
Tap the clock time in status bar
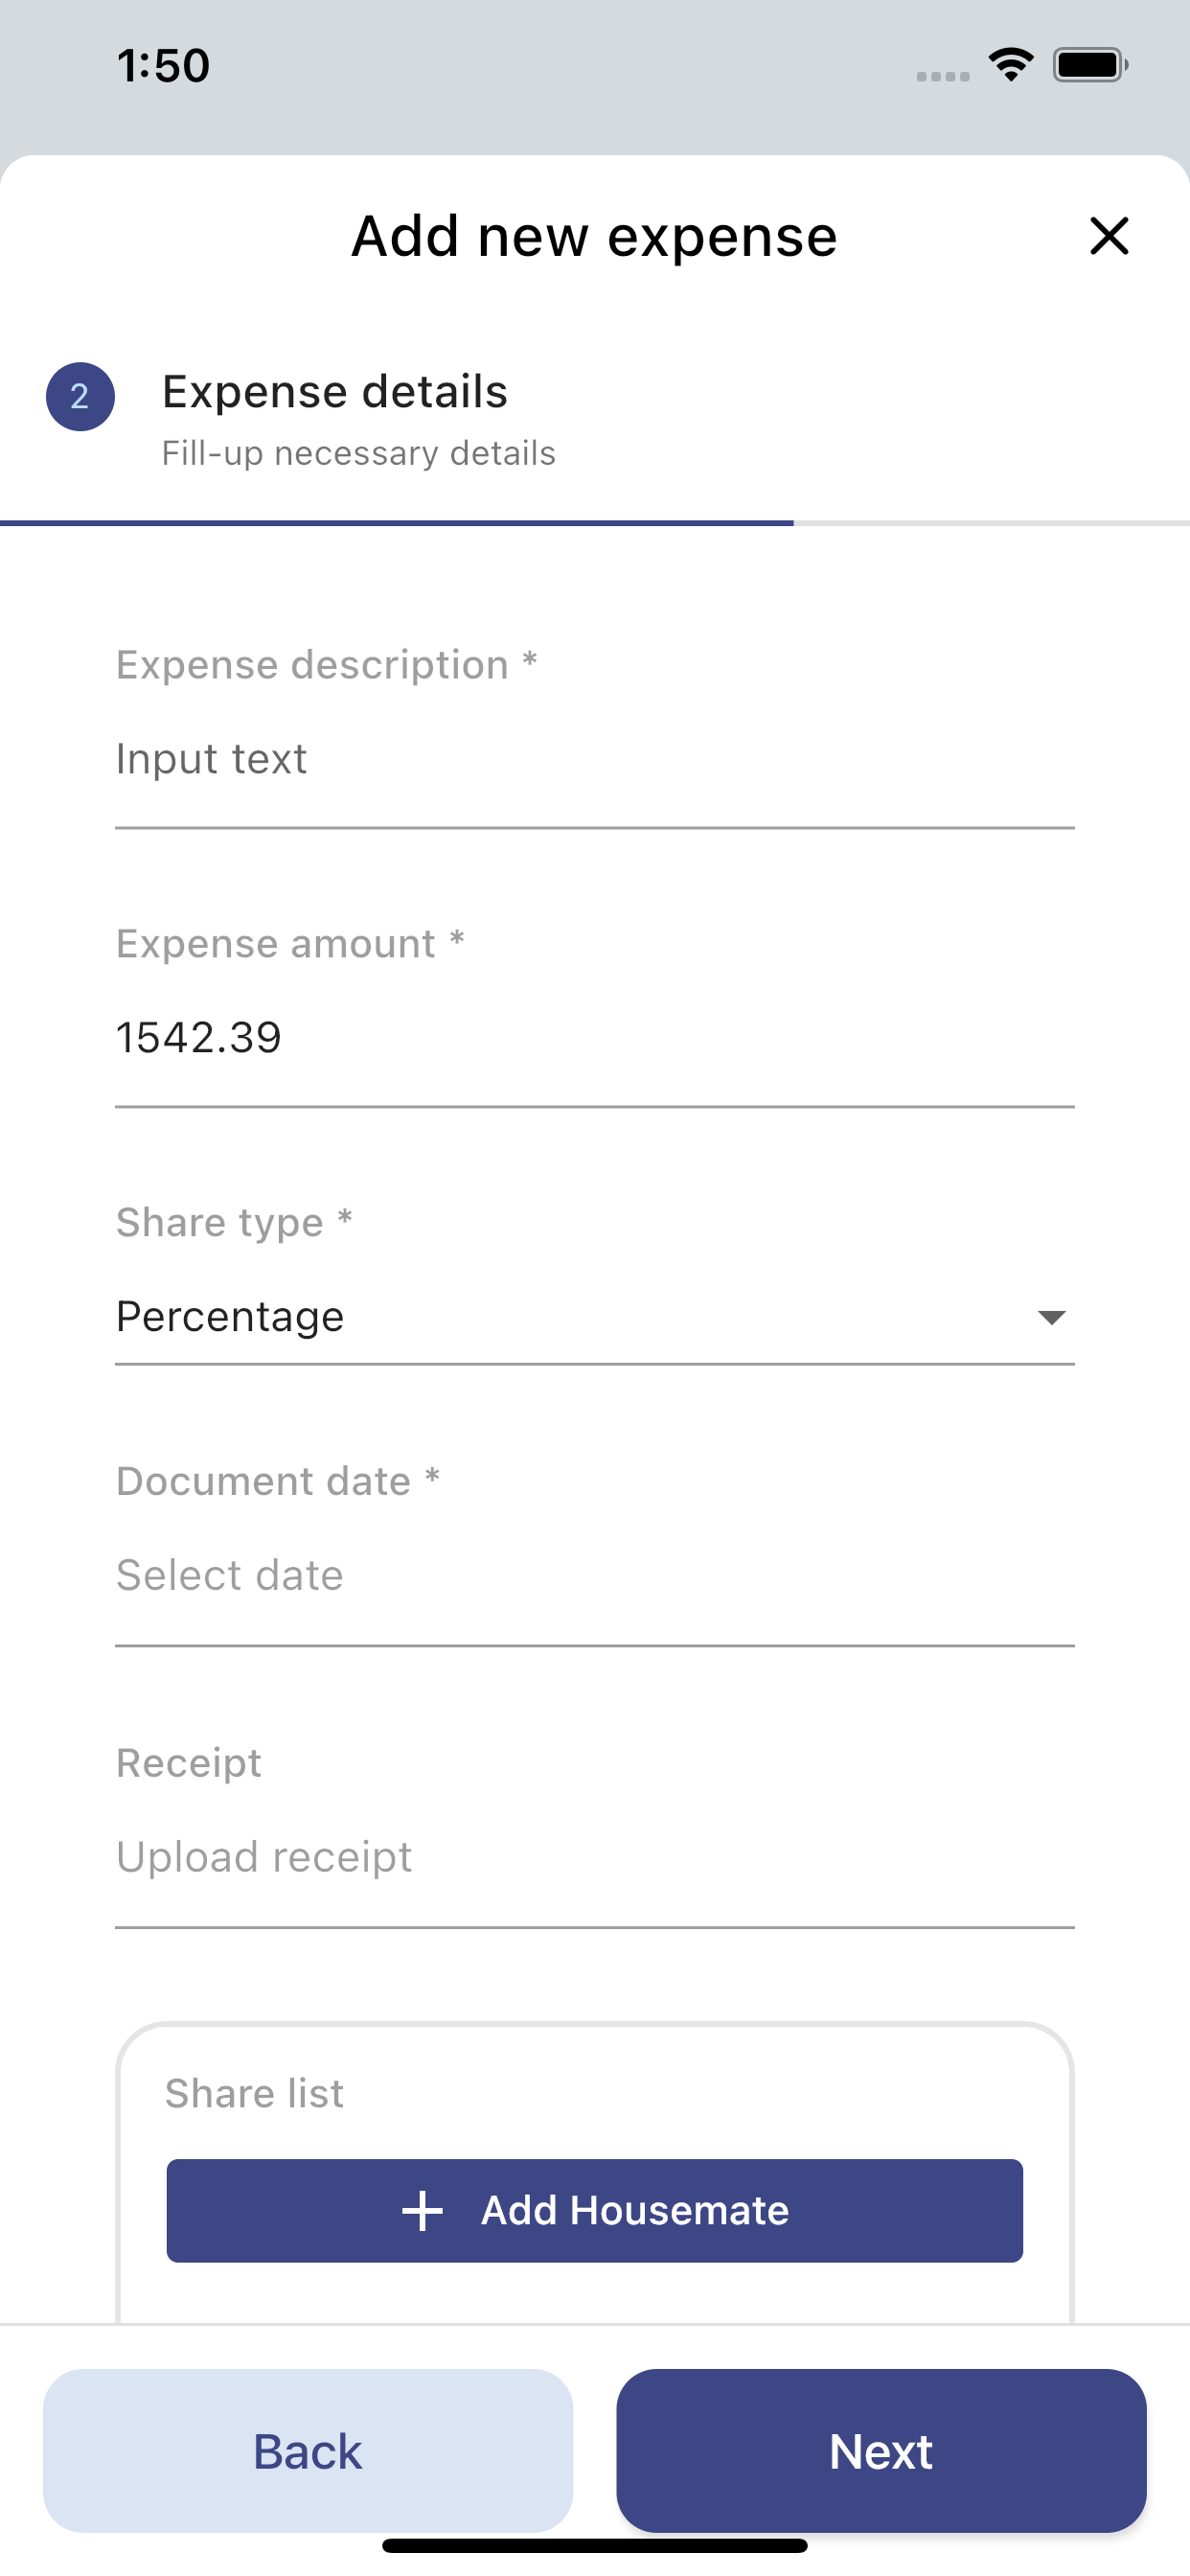pos(163,66)
